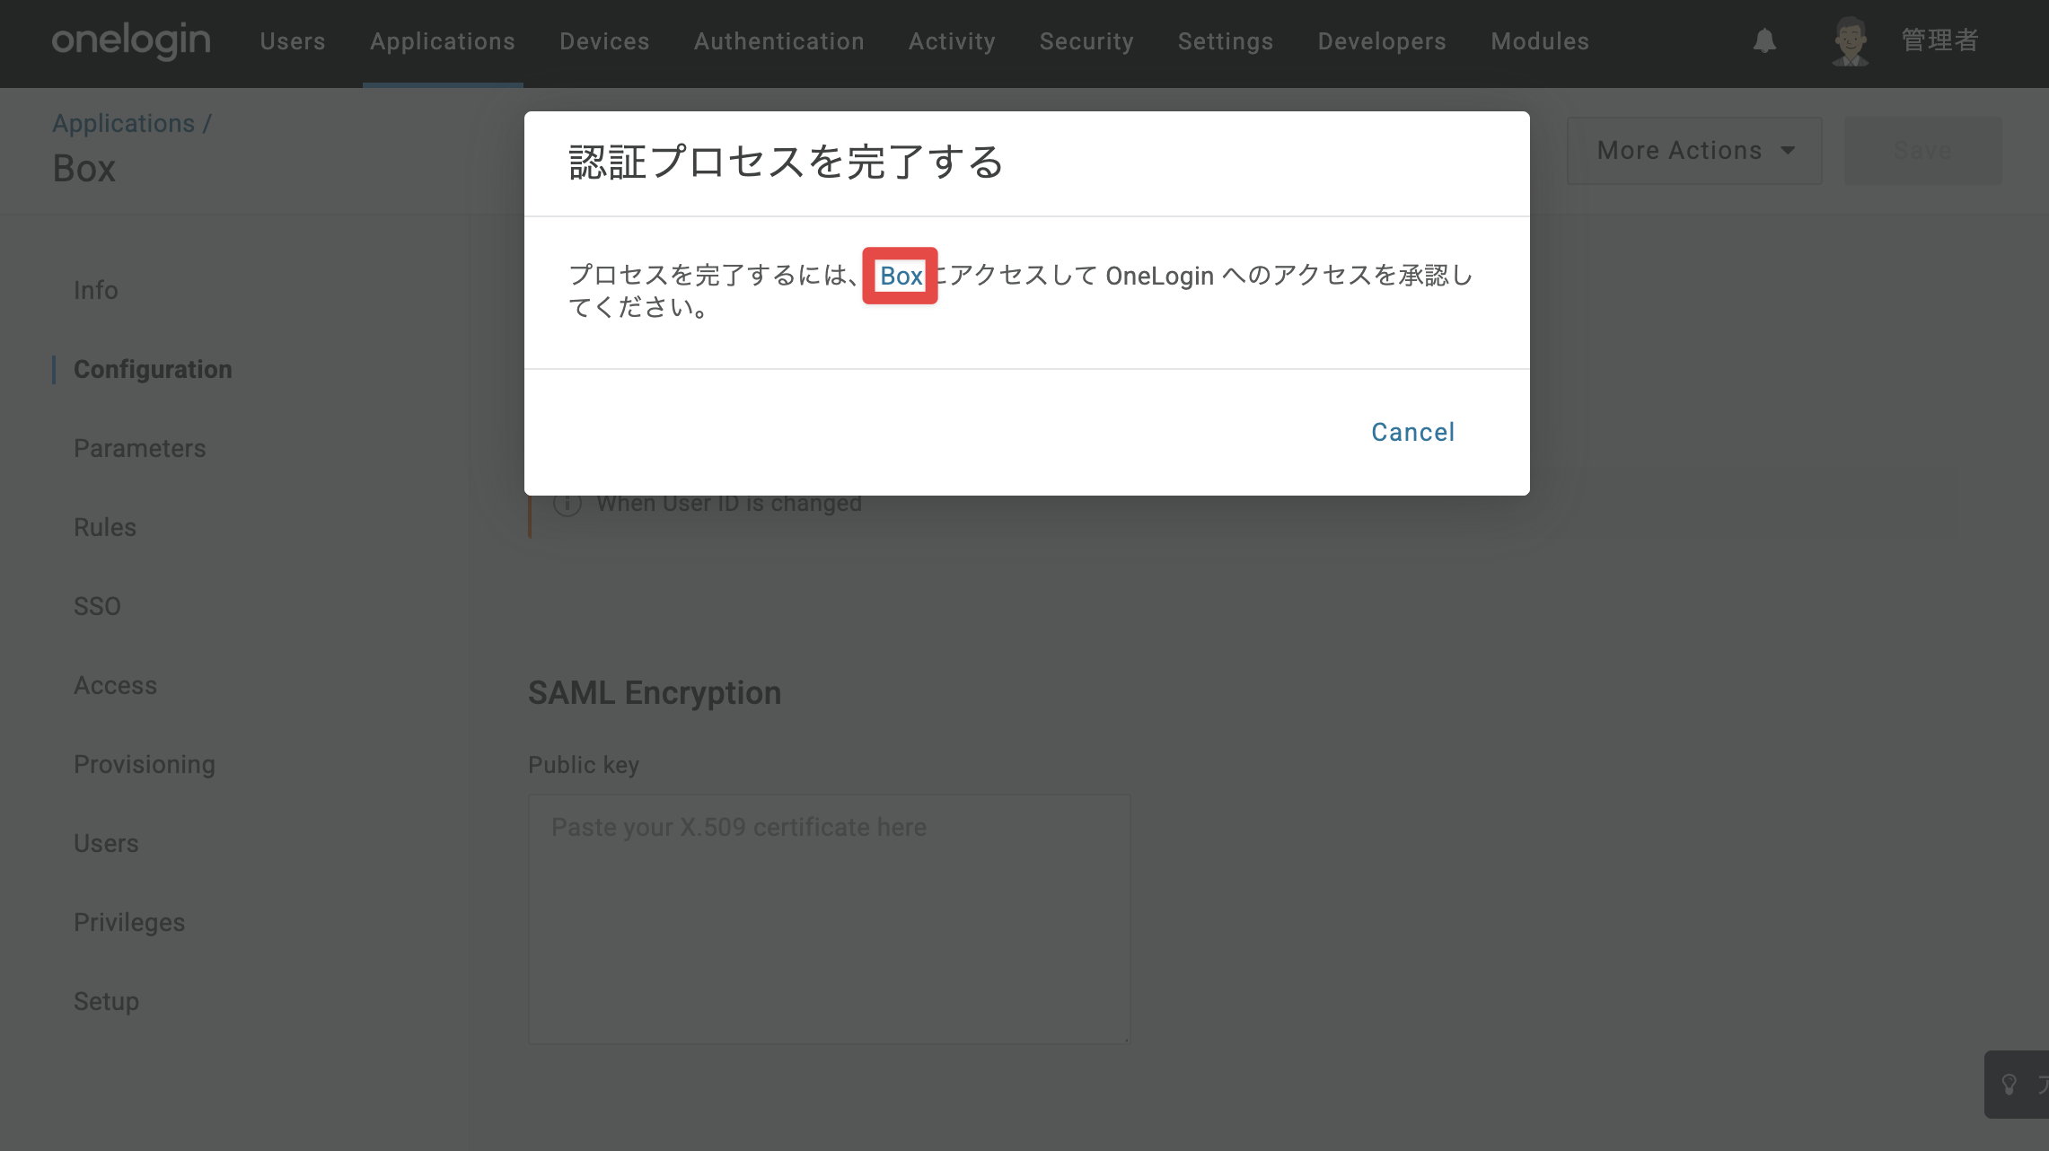This screenshot has width=2049, height=1151.
Task: Open the Privileges sidebar tab
Action: 129,922
